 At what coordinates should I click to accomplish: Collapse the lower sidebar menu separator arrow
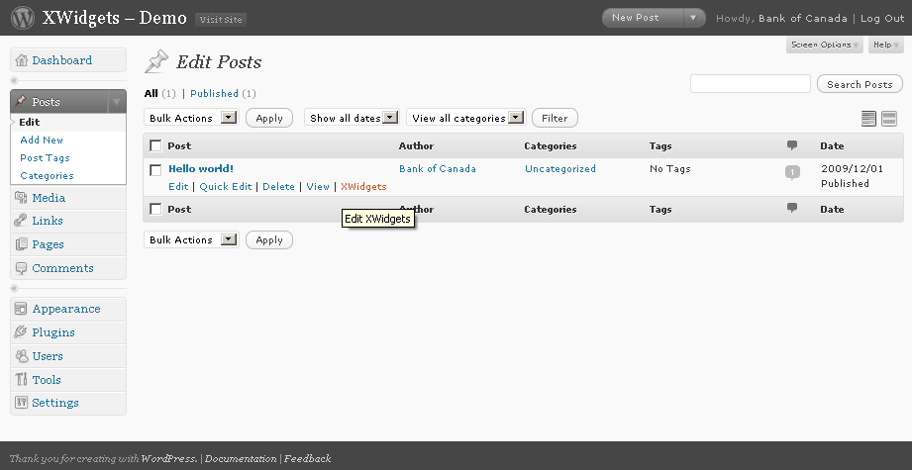tap(15, 288)
